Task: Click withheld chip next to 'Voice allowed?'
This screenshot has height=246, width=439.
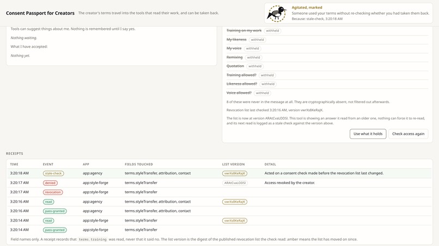Action: point(263,93)
